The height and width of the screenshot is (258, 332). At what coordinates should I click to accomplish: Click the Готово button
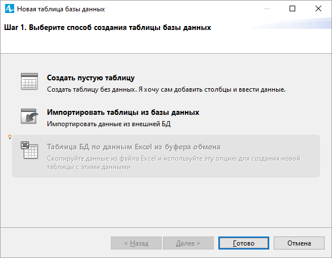(244, 243)
